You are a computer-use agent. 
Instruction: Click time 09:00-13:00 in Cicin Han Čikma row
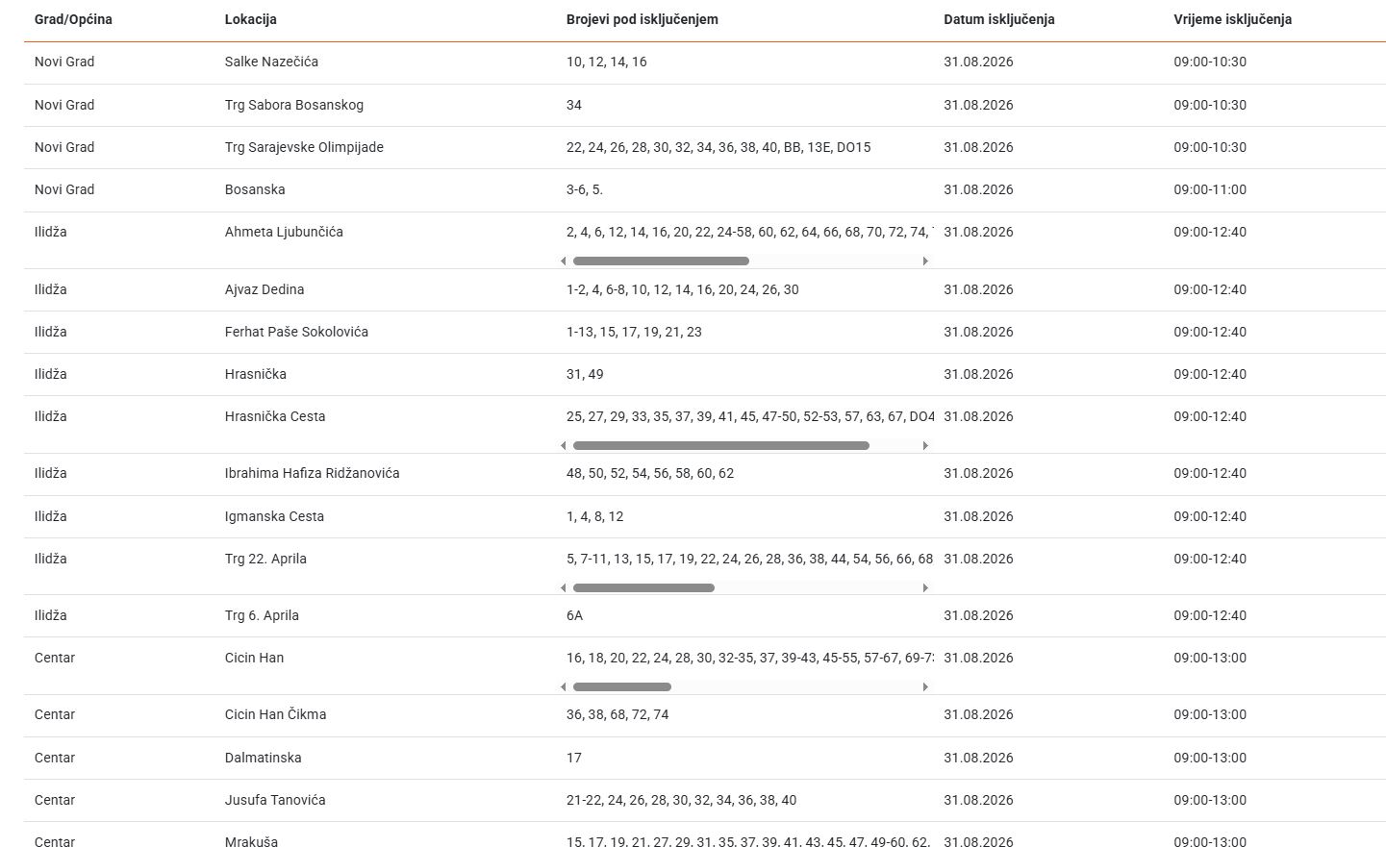click(1210, 714)
